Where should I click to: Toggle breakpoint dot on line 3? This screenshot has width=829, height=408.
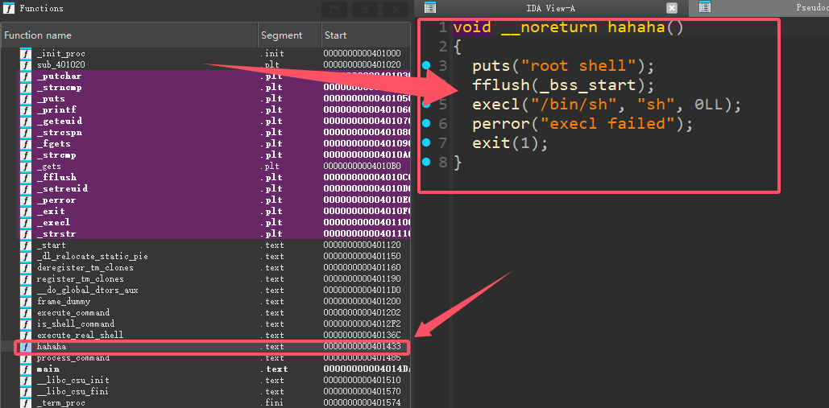pos(425,65)
